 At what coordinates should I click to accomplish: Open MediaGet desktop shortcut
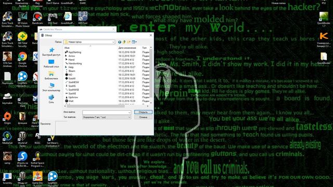[7, 138]
